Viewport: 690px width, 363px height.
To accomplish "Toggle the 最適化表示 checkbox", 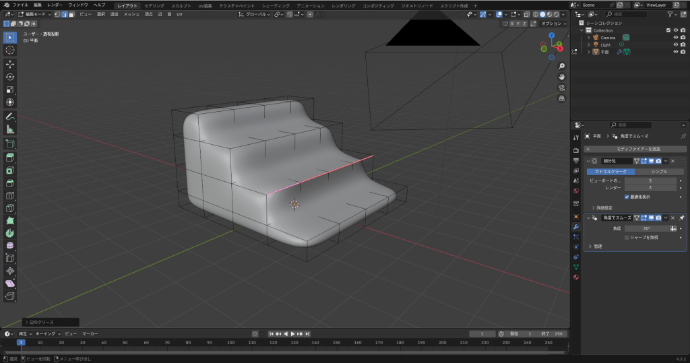I will (x=627, y=197).
